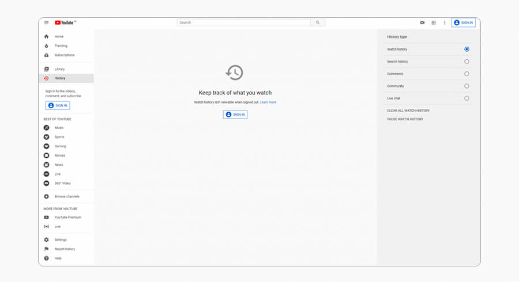Screen dimensions: 519x282
Task: Click the Trending flame icon
Action: pyautogui.click(x=47, y=45)
